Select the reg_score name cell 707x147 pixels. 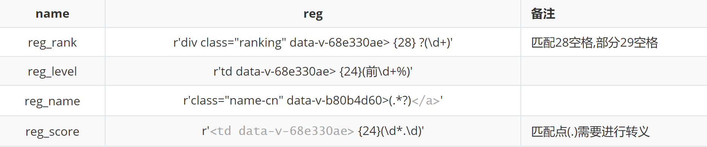tap(52, 131)
